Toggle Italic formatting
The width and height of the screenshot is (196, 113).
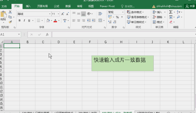click(x=24, y=20)
